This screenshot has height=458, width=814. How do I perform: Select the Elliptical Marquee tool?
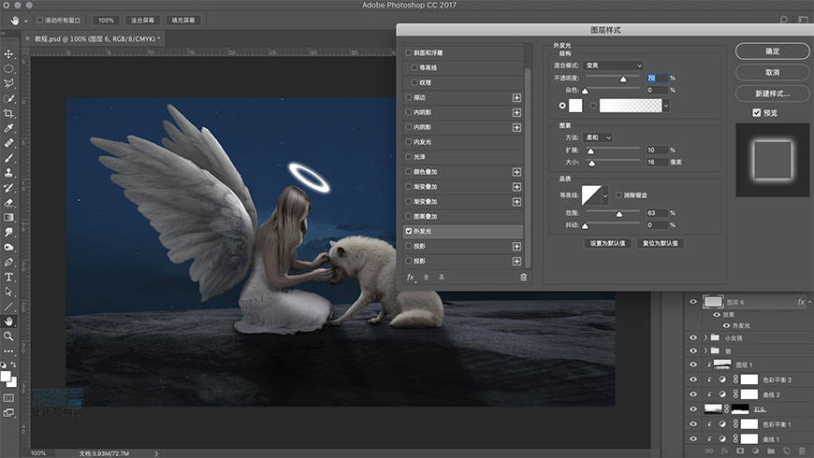pos(8,68)
